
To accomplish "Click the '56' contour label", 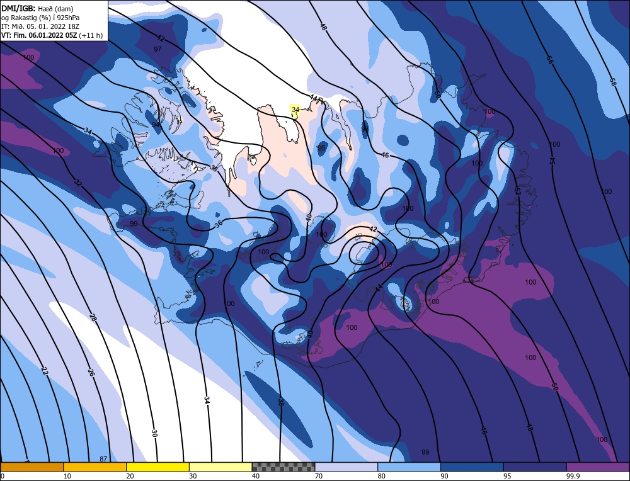I will pos(550,59).
